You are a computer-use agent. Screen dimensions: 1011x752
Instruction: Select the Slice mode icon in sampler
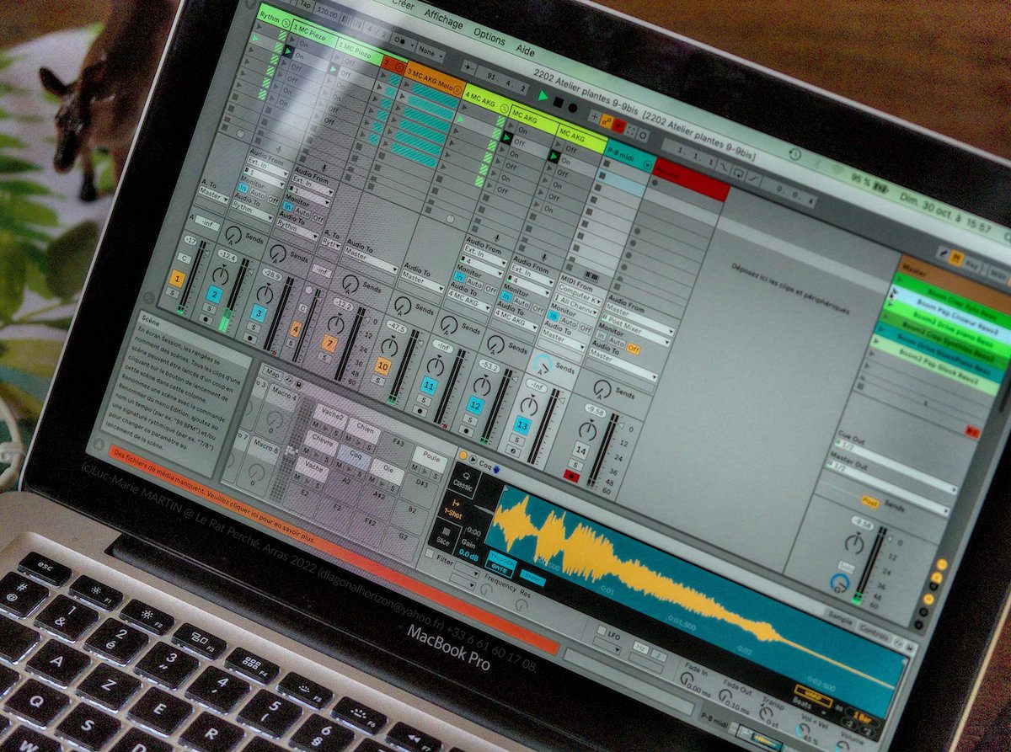[445, 536]
